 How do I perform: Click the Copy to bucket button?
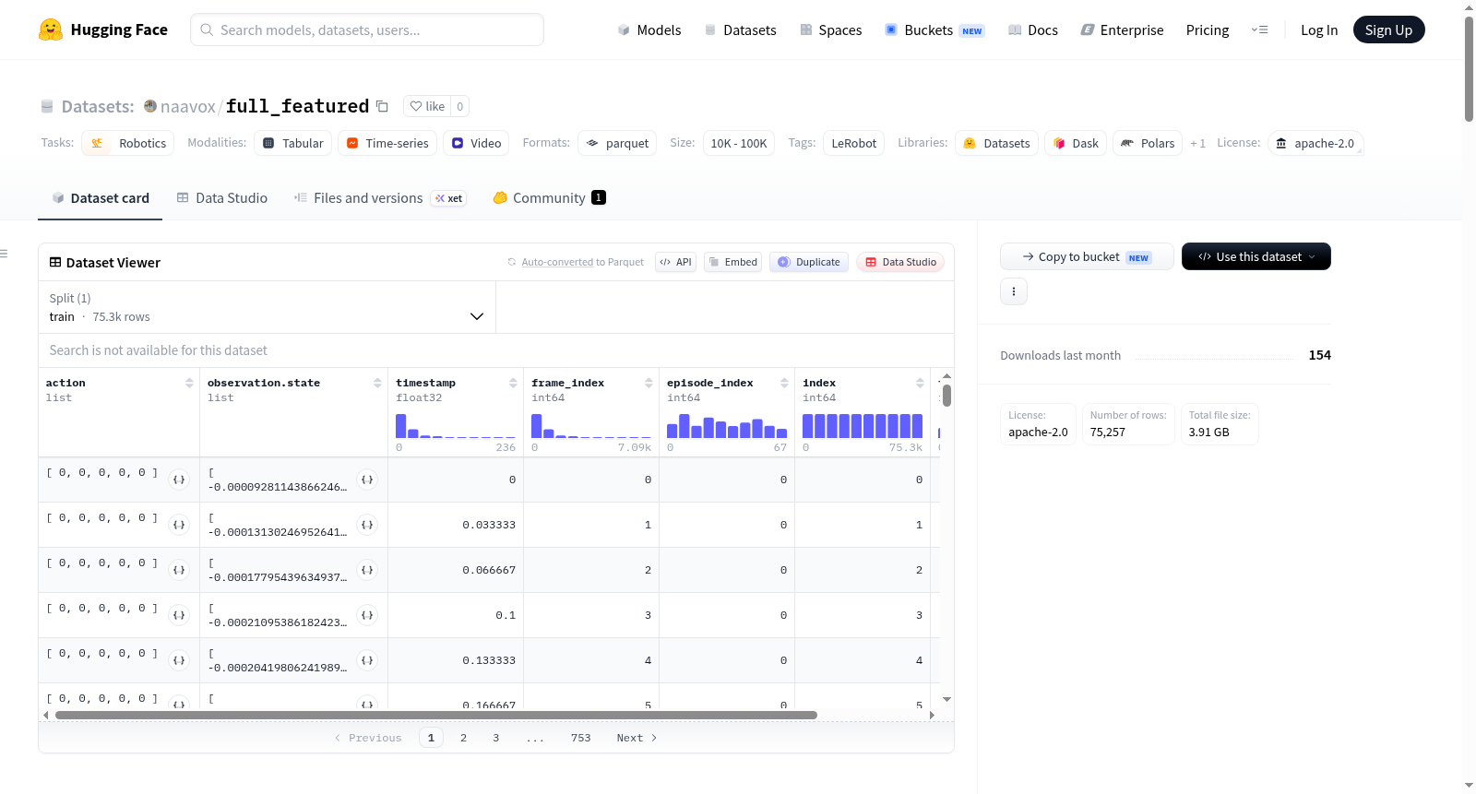coord(1087,256)
